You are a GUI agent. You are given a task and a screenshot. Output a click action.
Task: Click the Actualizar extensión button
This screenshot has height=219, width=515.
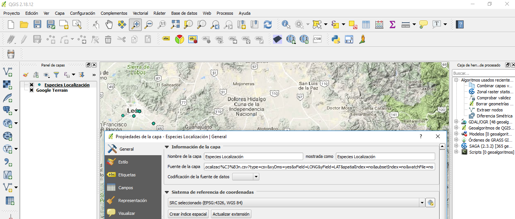[x=231, y=214]
